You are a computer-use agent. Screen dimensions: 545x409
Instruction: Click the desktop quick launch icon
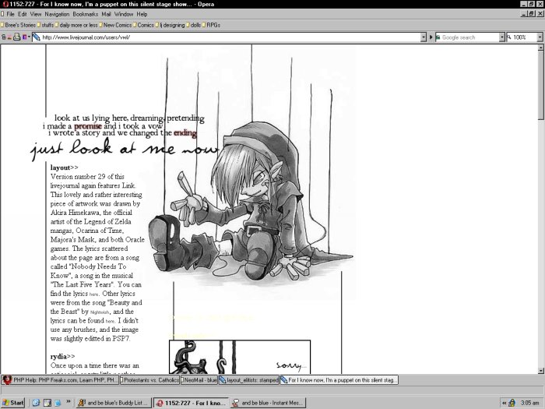coord(58,403)
